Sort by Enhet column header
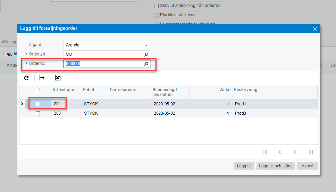This screenshot has height=192, width=336. 94,92
